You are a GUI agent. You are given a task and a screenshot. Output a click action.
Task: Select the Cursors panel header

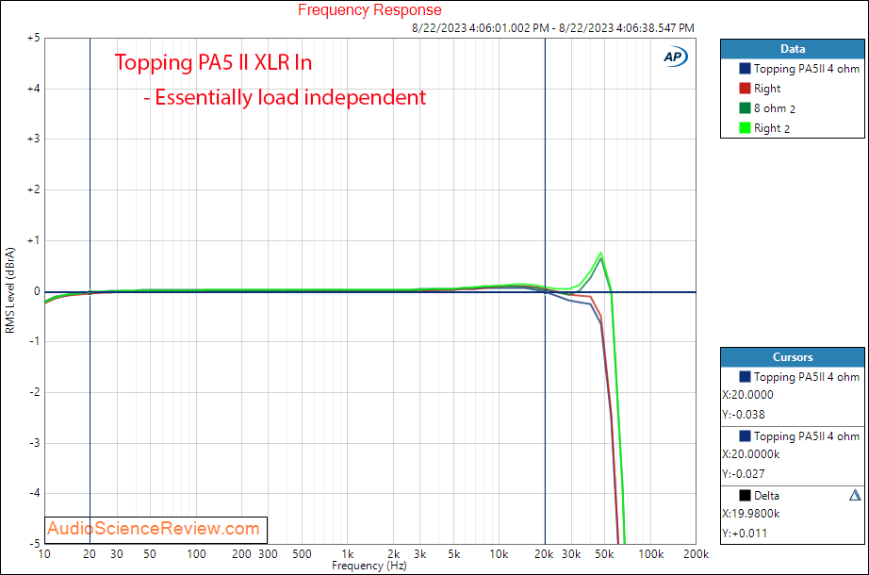point(793,357)
